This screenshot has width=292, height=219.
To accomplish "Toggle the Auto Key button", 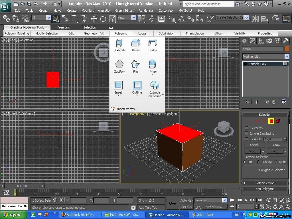I will 186,200.
